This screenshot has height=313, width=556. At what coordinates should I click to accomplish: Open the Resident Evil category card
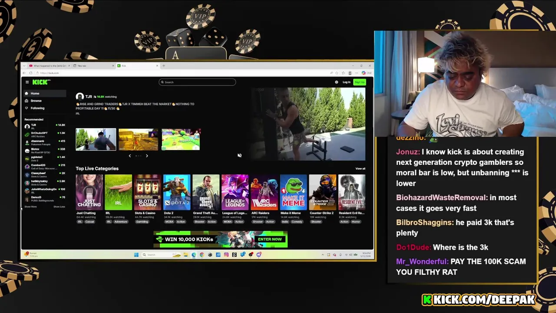point(352,192)
